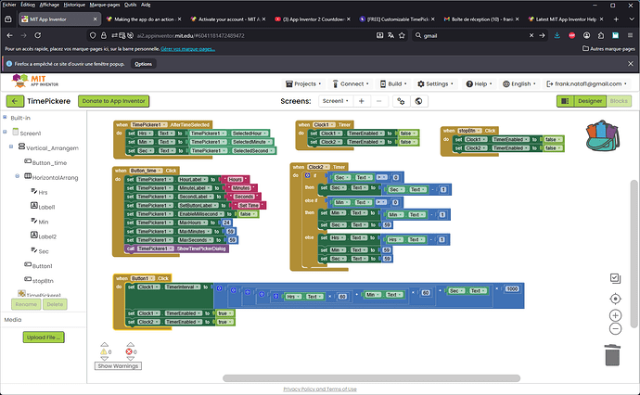Center the workspace with the target icon
This screenshot has width=640, height=395.
[x=615, y=299]
